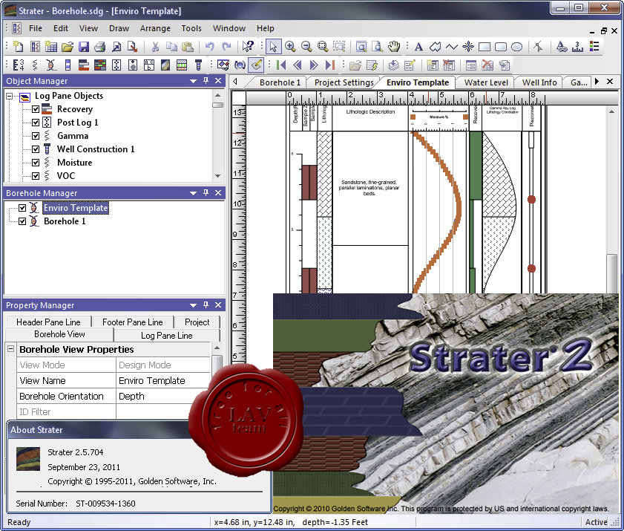Click the Legend tool icon
Image resolution: width=624 pixels, height=531 pixels.
[x=594, y=47]
